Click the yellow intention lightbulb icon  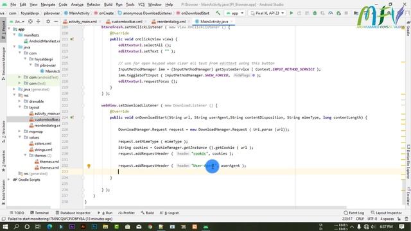[x=89, y=166]
